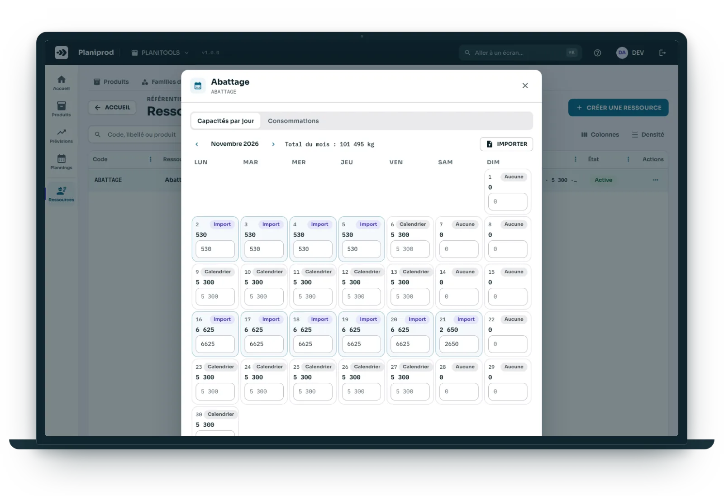
Task: Edit capacity field for day 27
Action: 410,392
